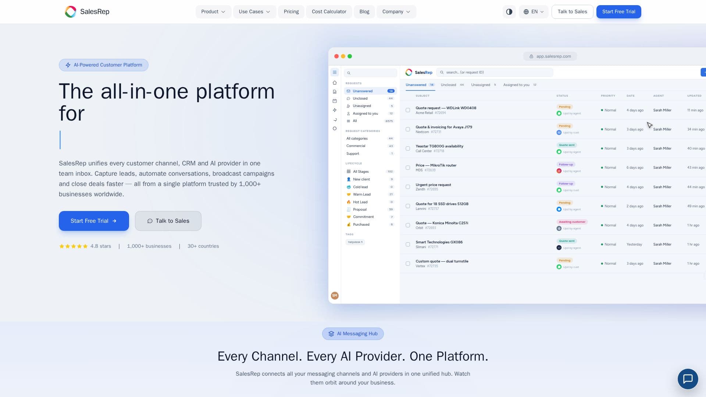The height and width of the screenshot is (397, 706).
Task: Go to the Blog
Action: point(364,12)
